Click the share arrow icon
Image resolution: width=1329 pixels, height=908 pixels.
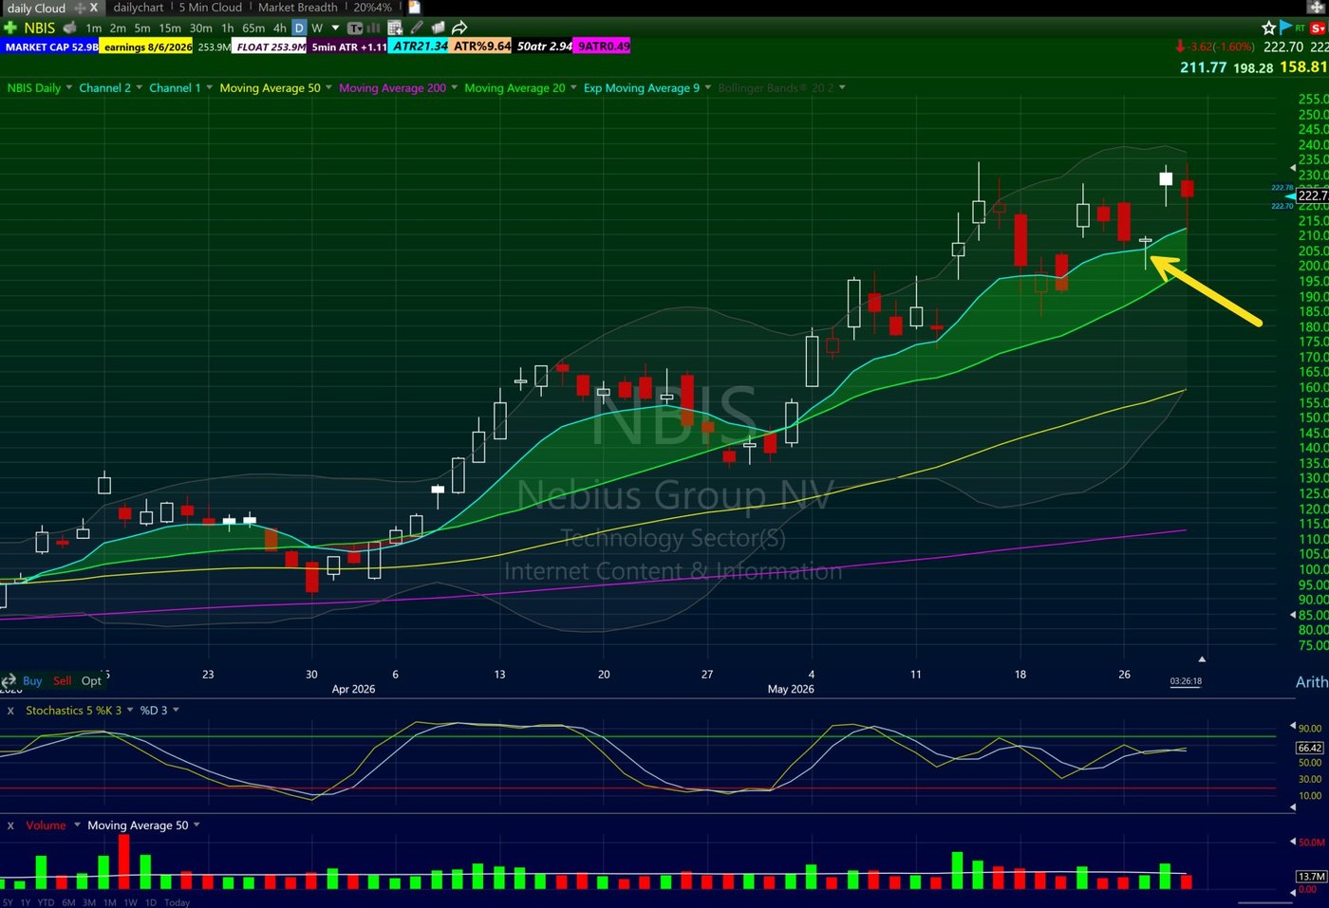[459, 28]
